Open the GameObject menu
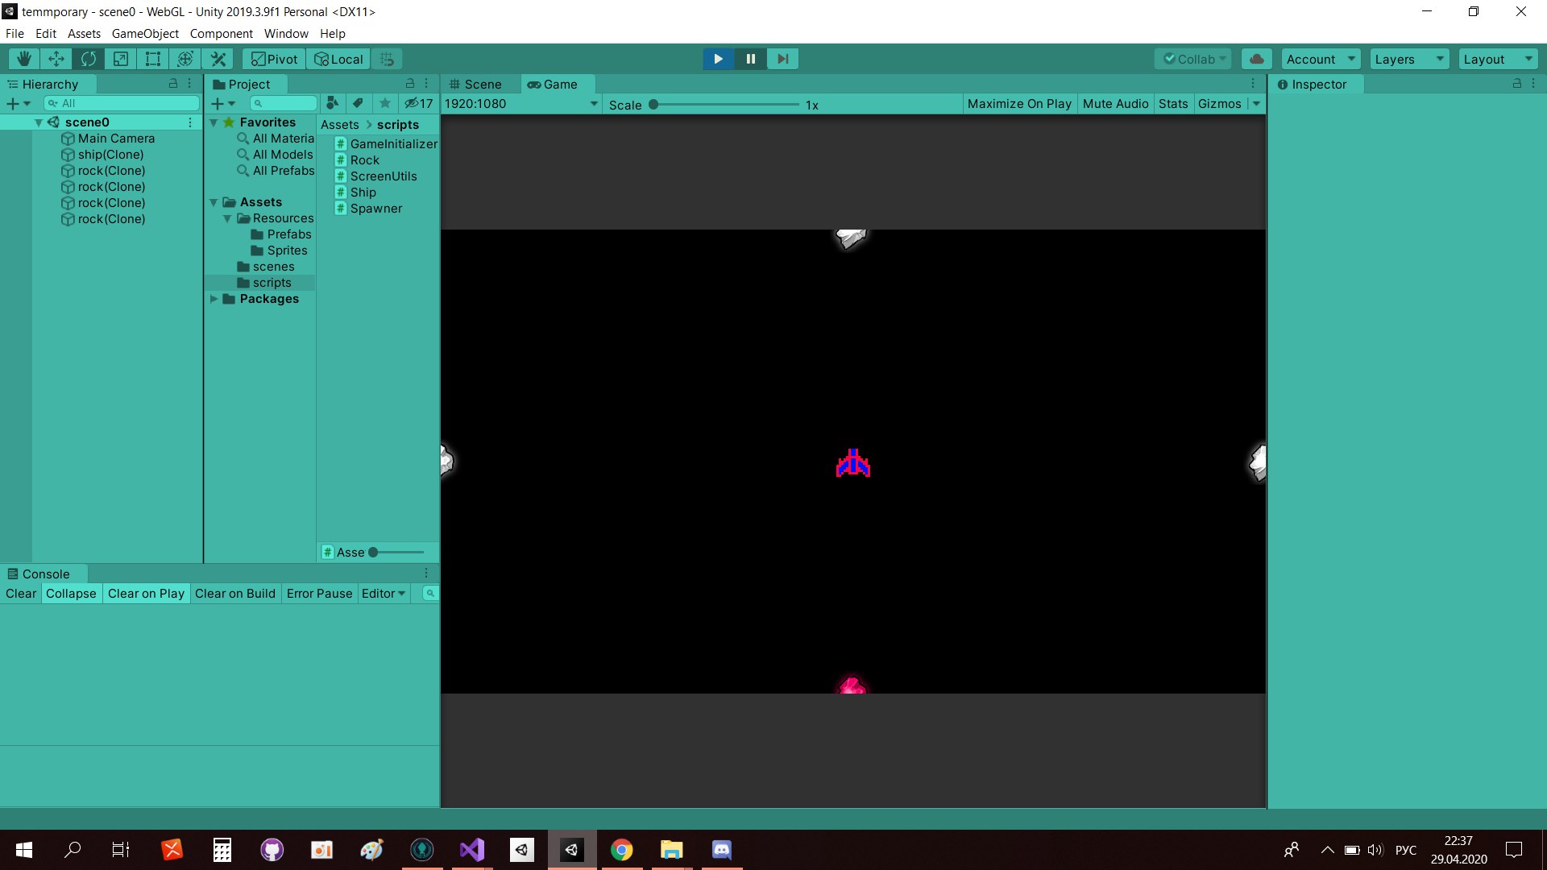The width and height of the screenshot is (1547, 870). pos(145,34)
